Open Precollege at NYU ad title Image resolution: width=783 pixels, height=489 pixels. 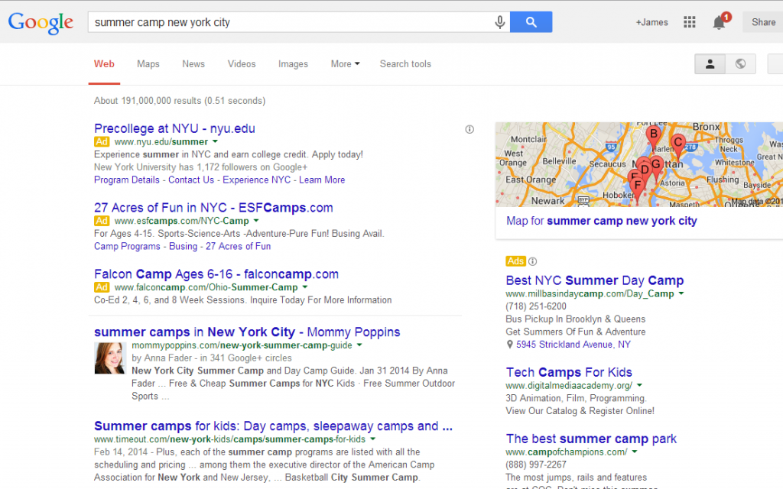[x=174, y=128]
